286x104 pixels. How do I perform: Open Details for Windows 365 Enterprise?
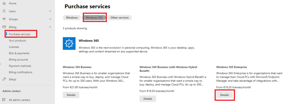pyautogui.click(x=224, y=95)
